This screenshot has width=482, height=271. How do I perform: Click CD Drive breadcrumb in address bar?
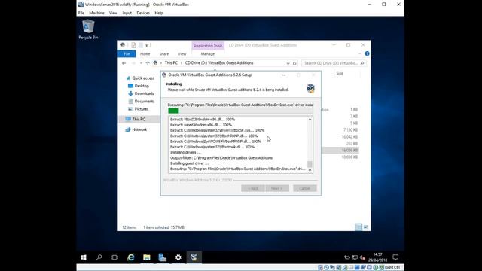point(219,63)
